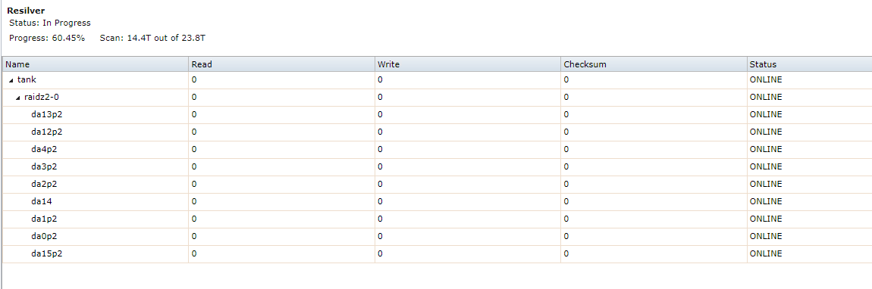Sort by the Read column header

(x=281, y=64)
